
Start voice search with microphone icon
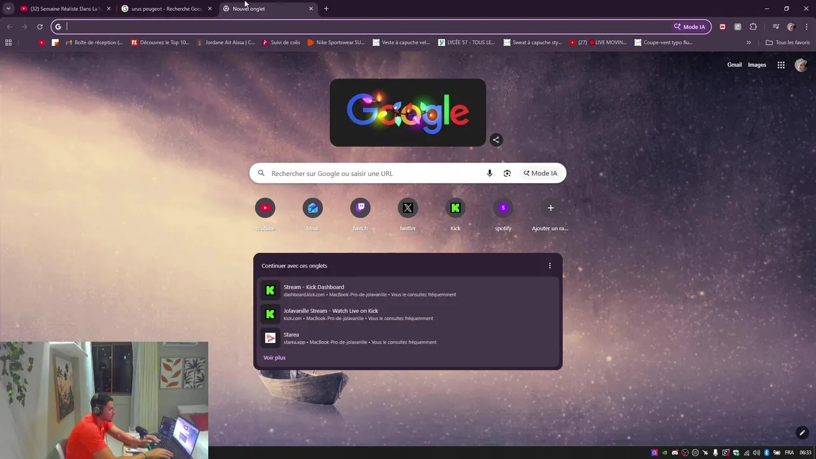coord(490,173)
